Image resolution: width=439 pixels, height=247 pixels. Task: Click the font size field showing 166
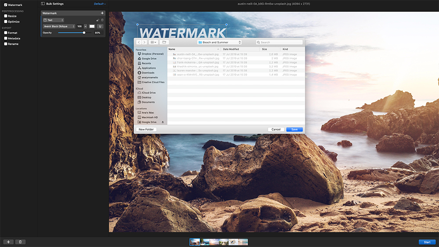pyautogui.click(x=79, y=26)
